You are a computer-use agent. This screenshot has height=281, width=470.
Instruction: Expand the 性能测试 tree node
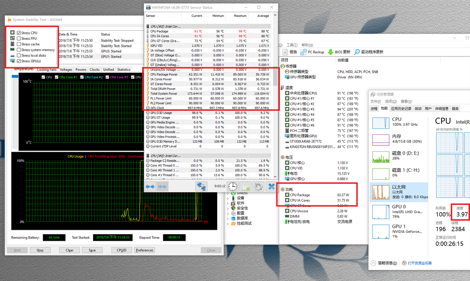(x=228, y=223)
